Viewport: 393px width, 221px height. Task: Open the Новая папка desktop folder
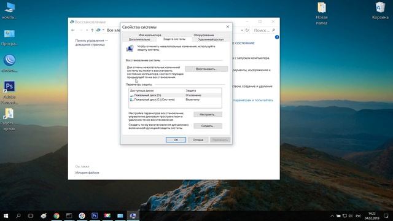(x=322, y=13)
